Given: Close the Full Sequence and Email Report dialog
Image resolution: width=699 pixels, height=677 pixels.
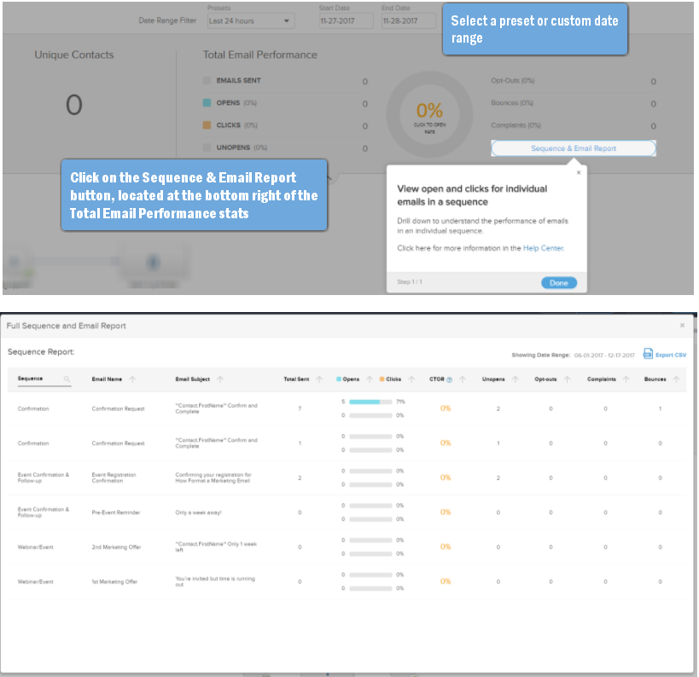Looking at the screenshot, I should click(682, 326).
